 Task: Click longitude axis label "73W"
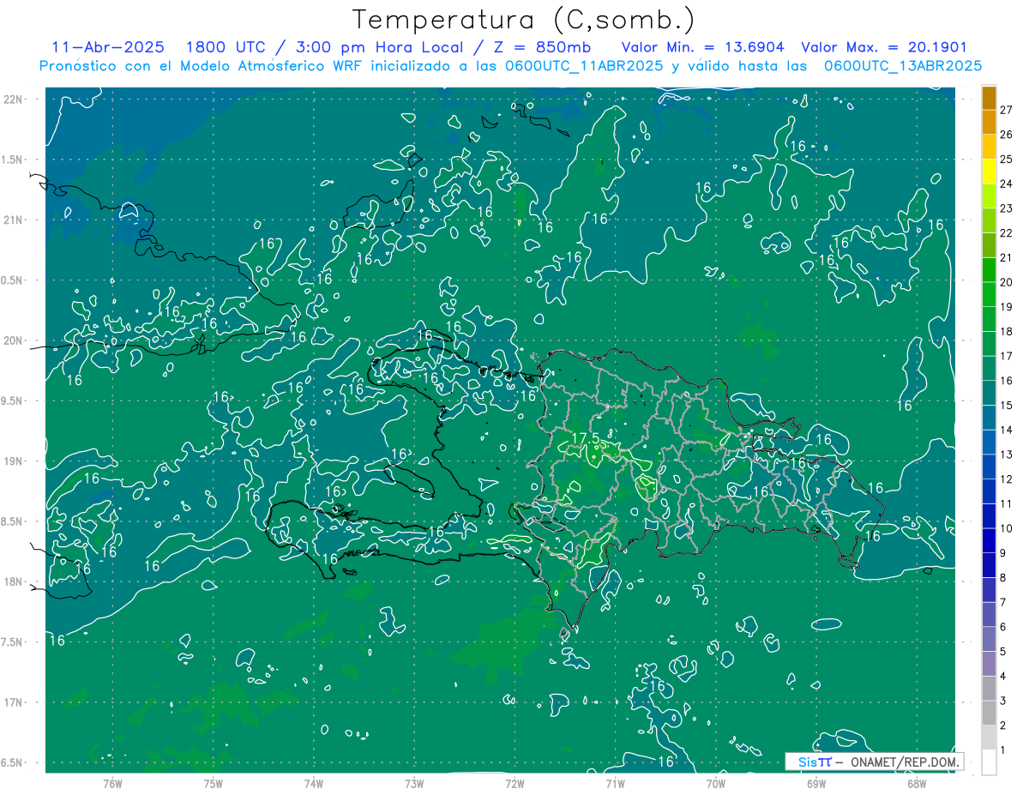click(x=414, y=783)
